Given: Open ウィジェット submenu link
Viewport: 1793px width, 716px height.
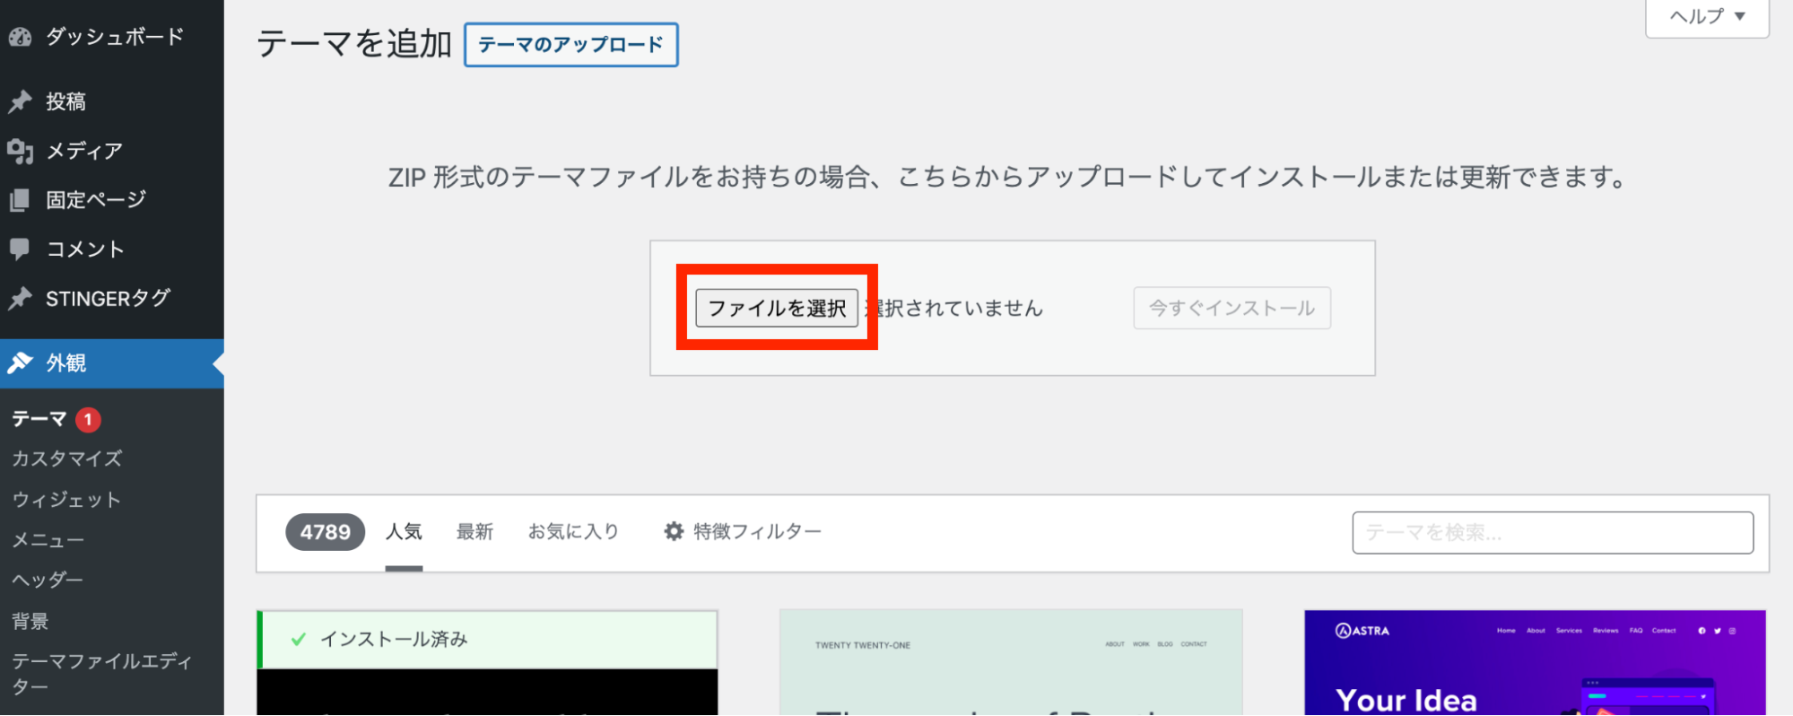Looking at the screenshot, I should [x=66, y=500].
